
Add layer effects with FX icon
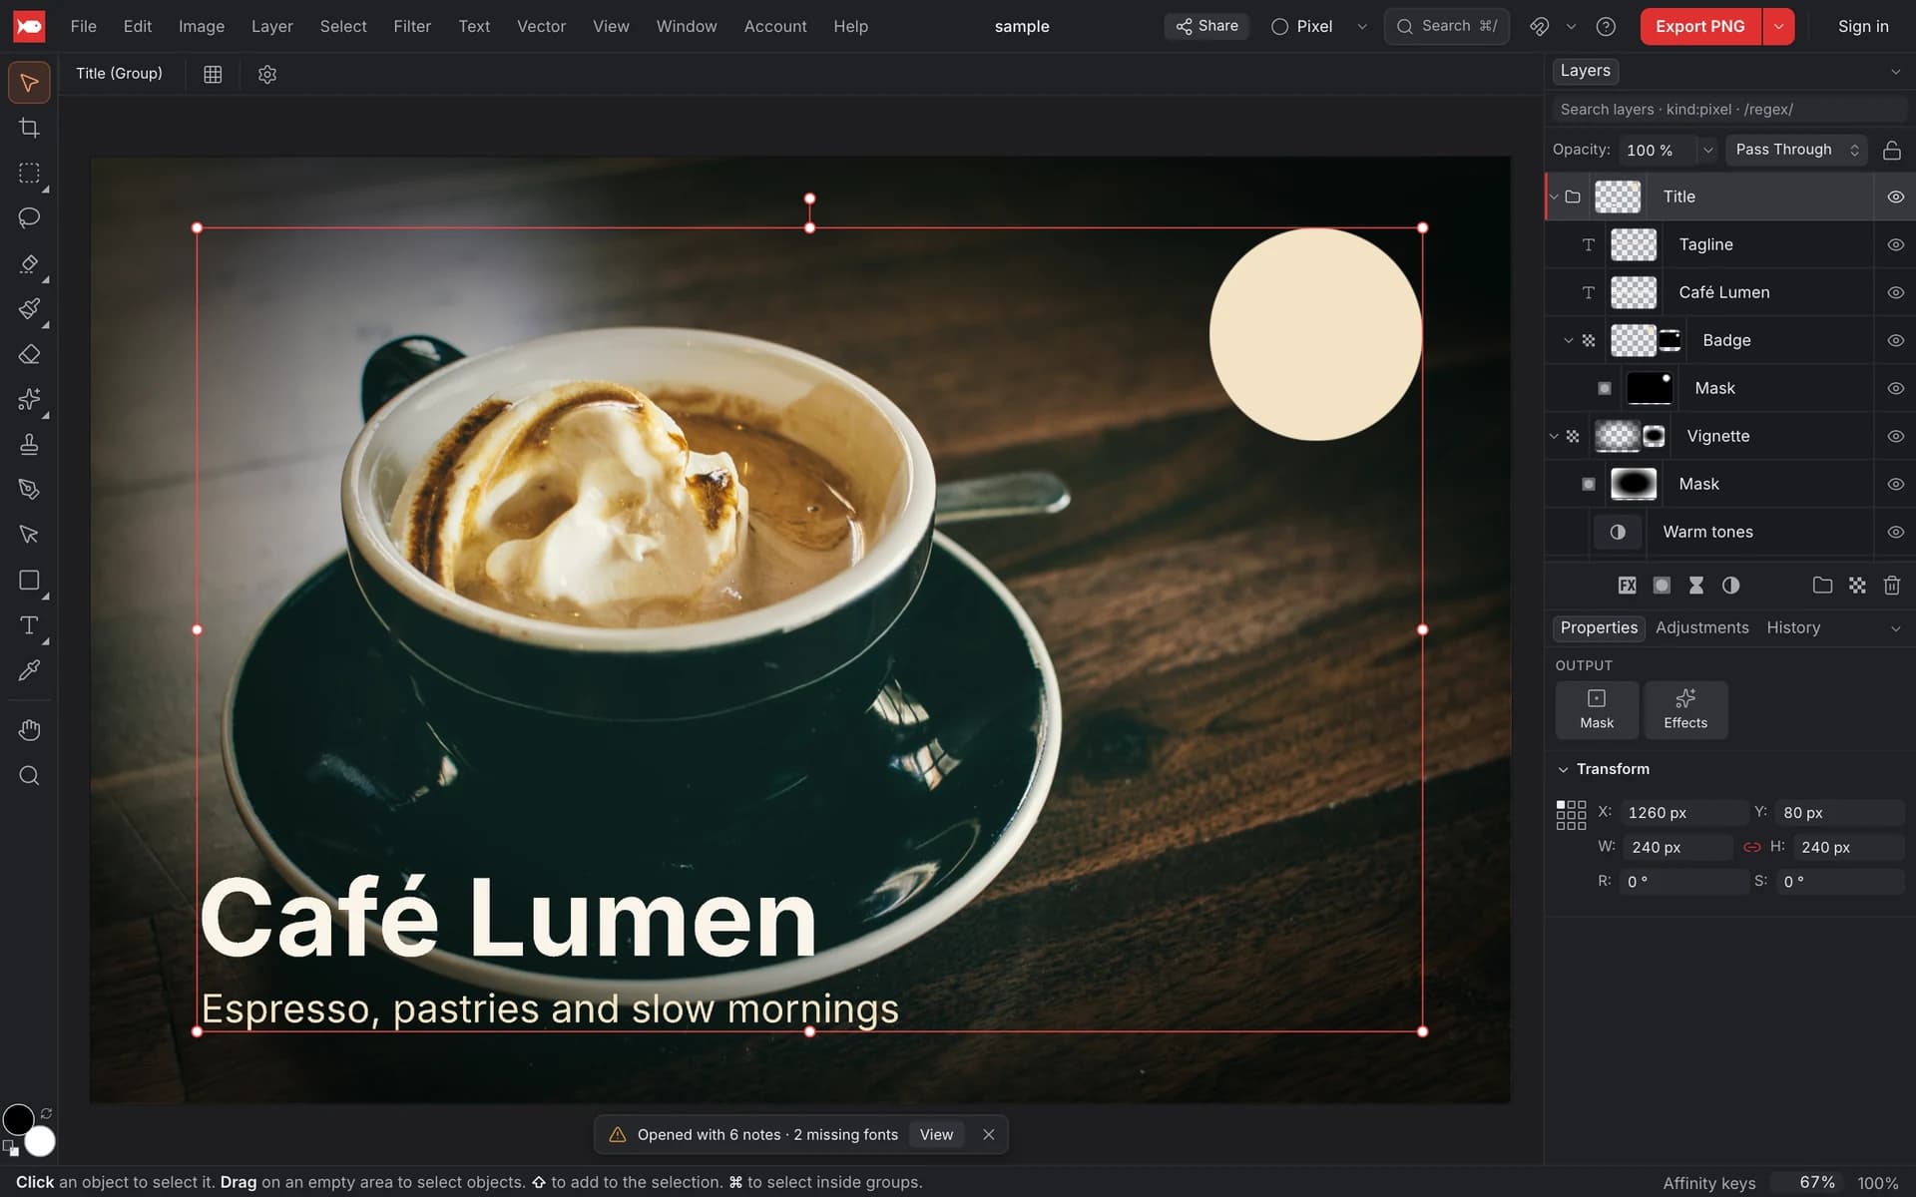[1627, 586]
